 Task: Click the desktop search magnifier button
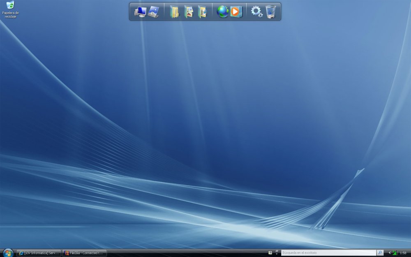click(380, 253)
